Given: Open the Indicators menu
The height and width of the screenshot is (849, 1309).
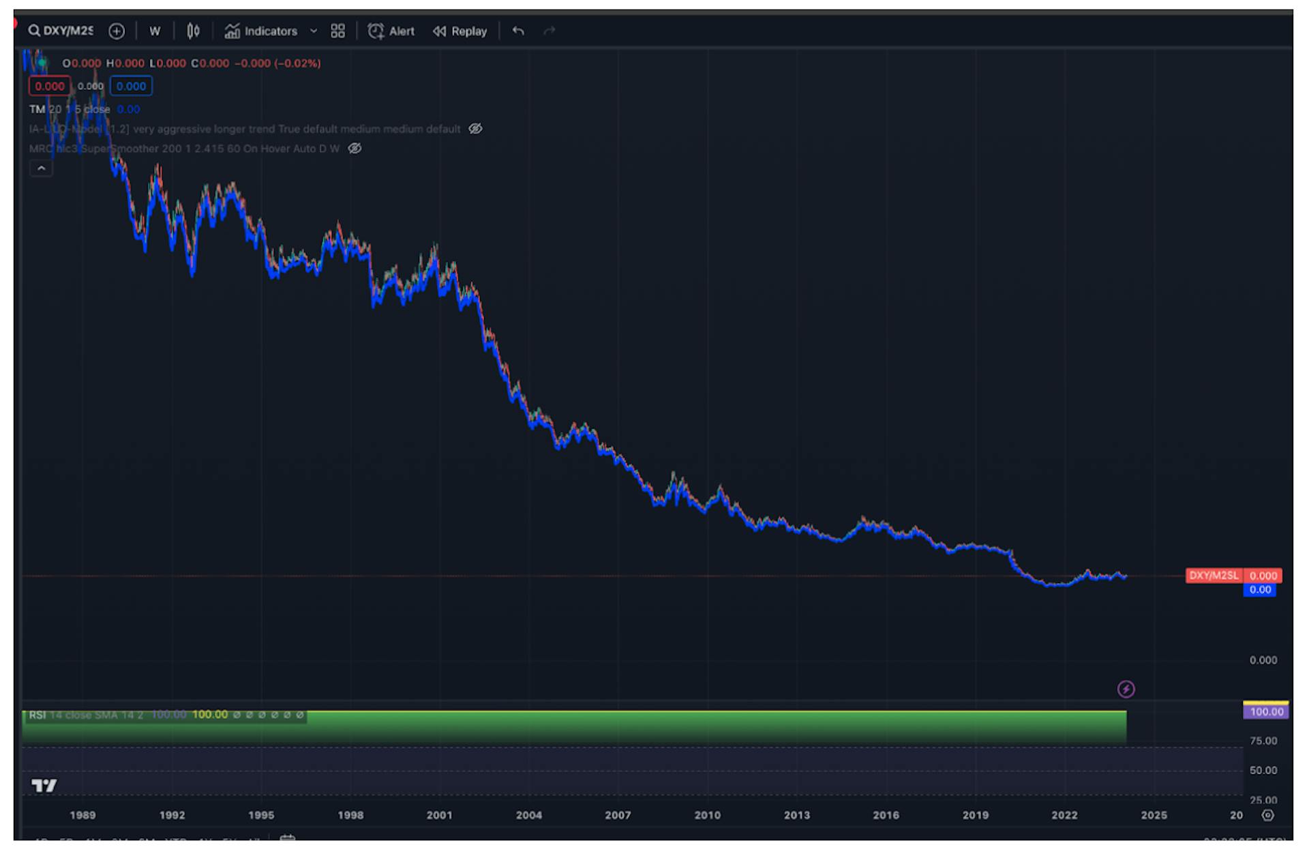Looking at the screenshot, I should point(262,31).
